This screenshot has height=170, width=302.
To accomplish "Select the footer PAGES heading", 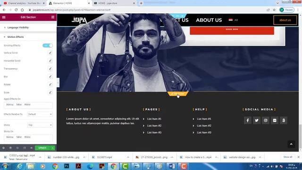I will (151, 109).
